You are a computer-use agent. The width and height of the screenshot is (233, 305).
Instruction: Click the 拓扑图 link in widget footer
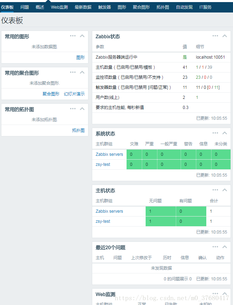[x=78, y=130]
